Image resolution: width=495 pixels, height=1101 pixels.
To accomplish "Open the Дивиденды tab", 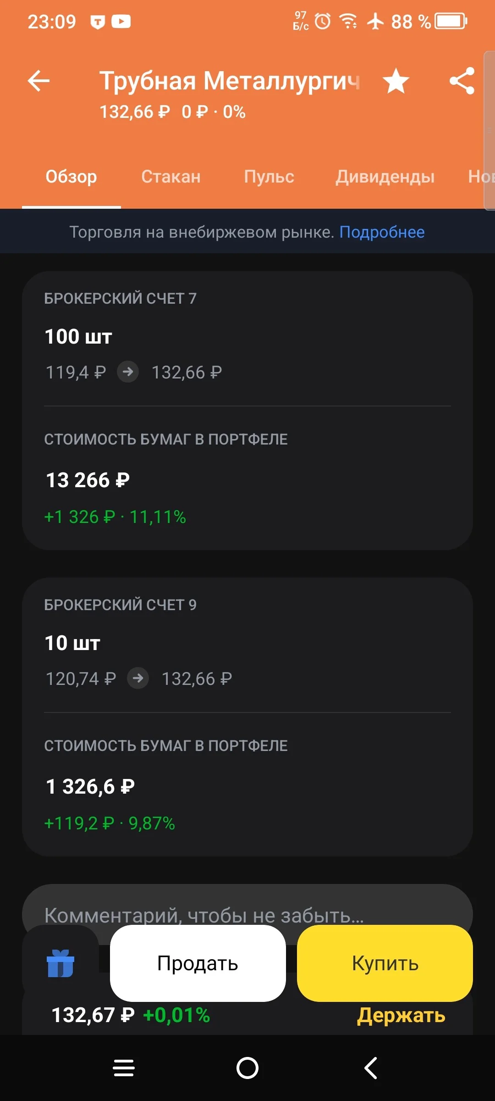I will [x=385, y=177].
